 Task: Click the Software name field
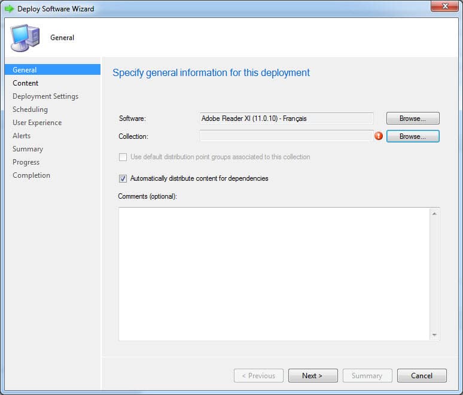[x=287, y=118]
